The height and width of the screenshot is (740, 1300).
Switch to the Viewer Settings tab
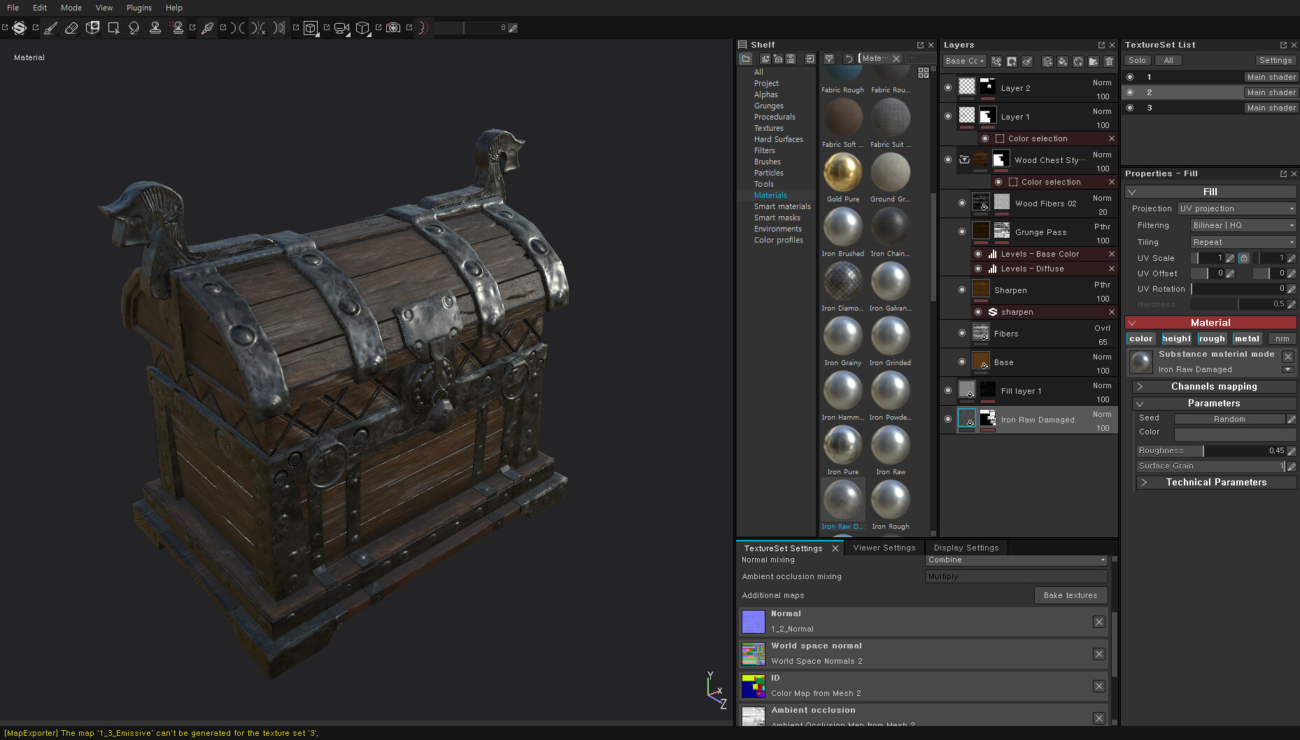click(x=884, y=548)
